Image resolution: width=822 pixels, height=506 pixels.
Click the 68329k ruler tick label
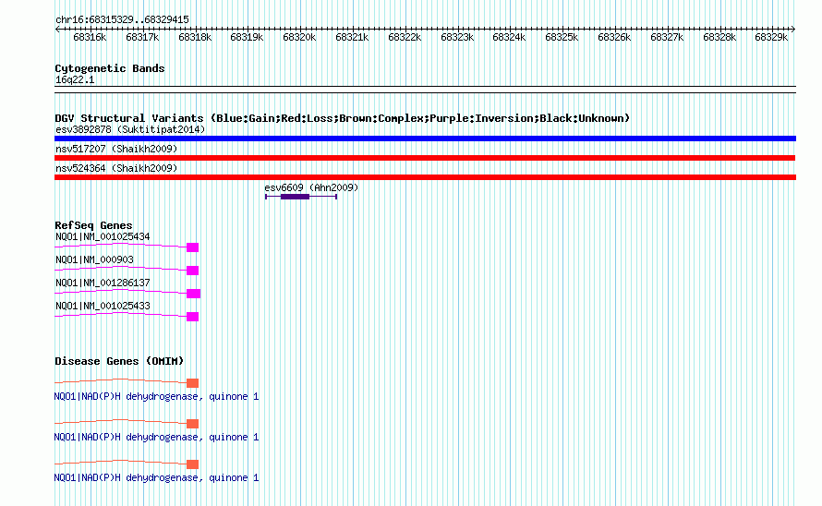(771, 37)
